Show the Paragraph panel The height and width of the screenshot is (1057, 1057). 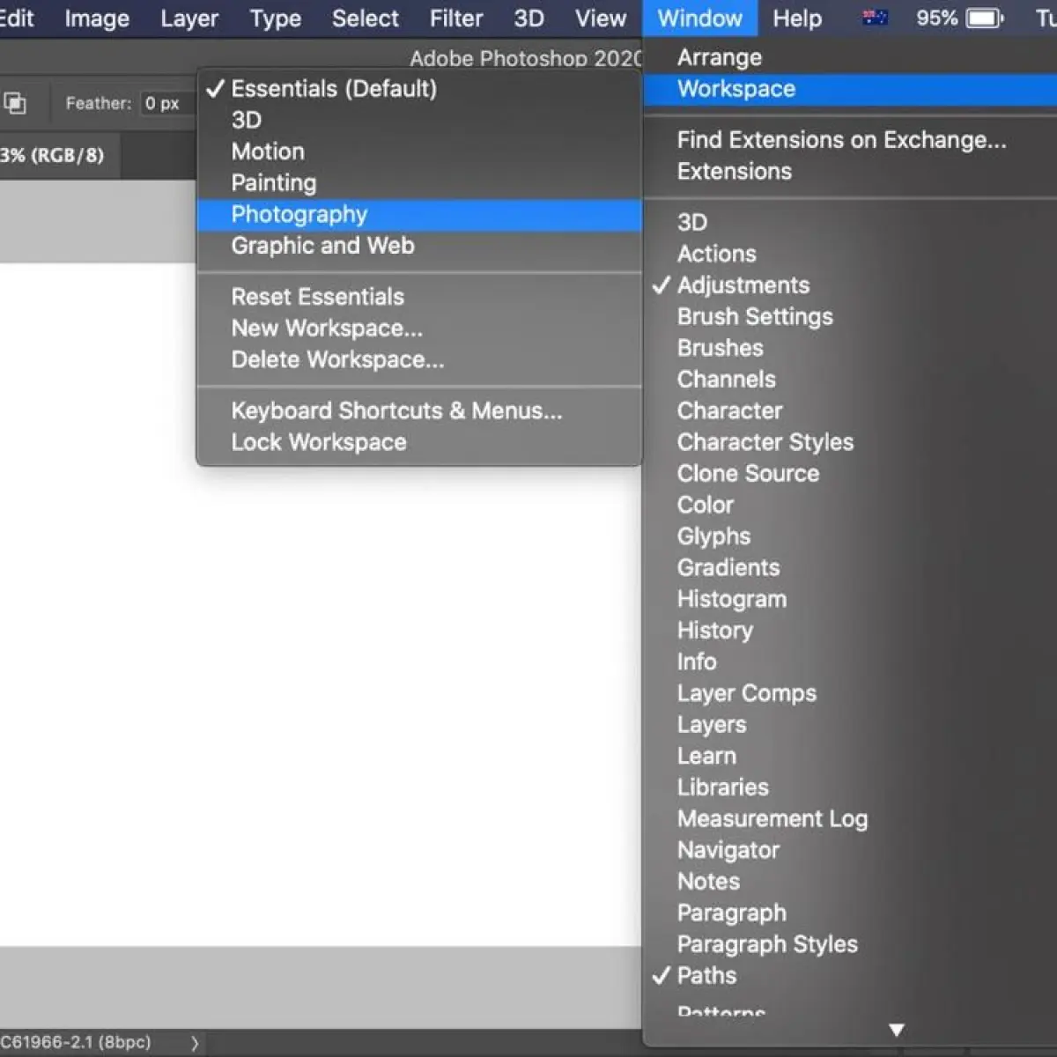pyautogui.click(x=850, y=913)
